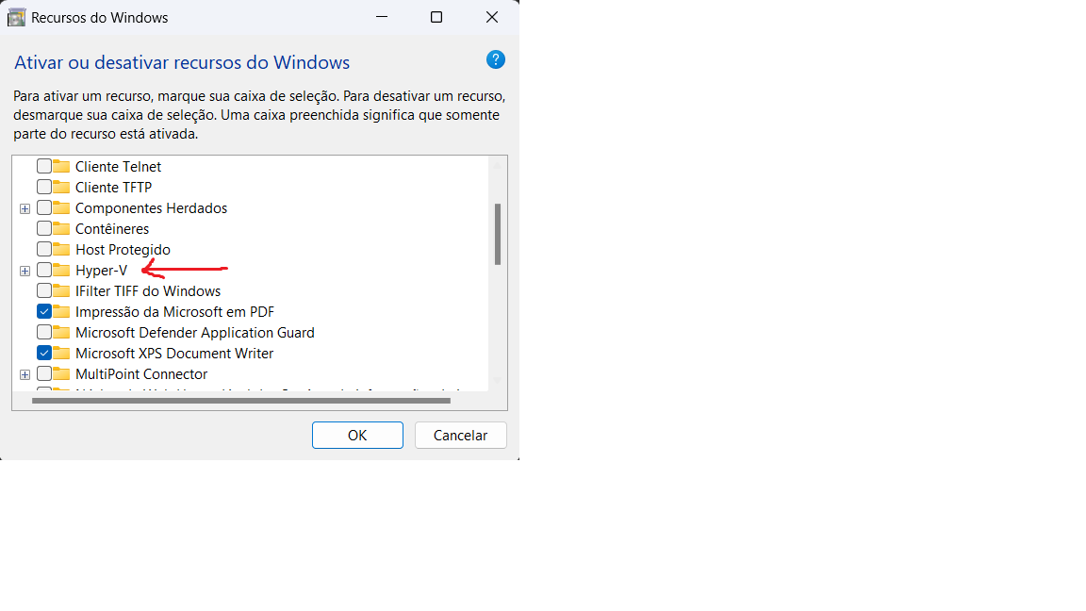
Task: Select the IFilter TIFF do Windows label
Action: 148,291
